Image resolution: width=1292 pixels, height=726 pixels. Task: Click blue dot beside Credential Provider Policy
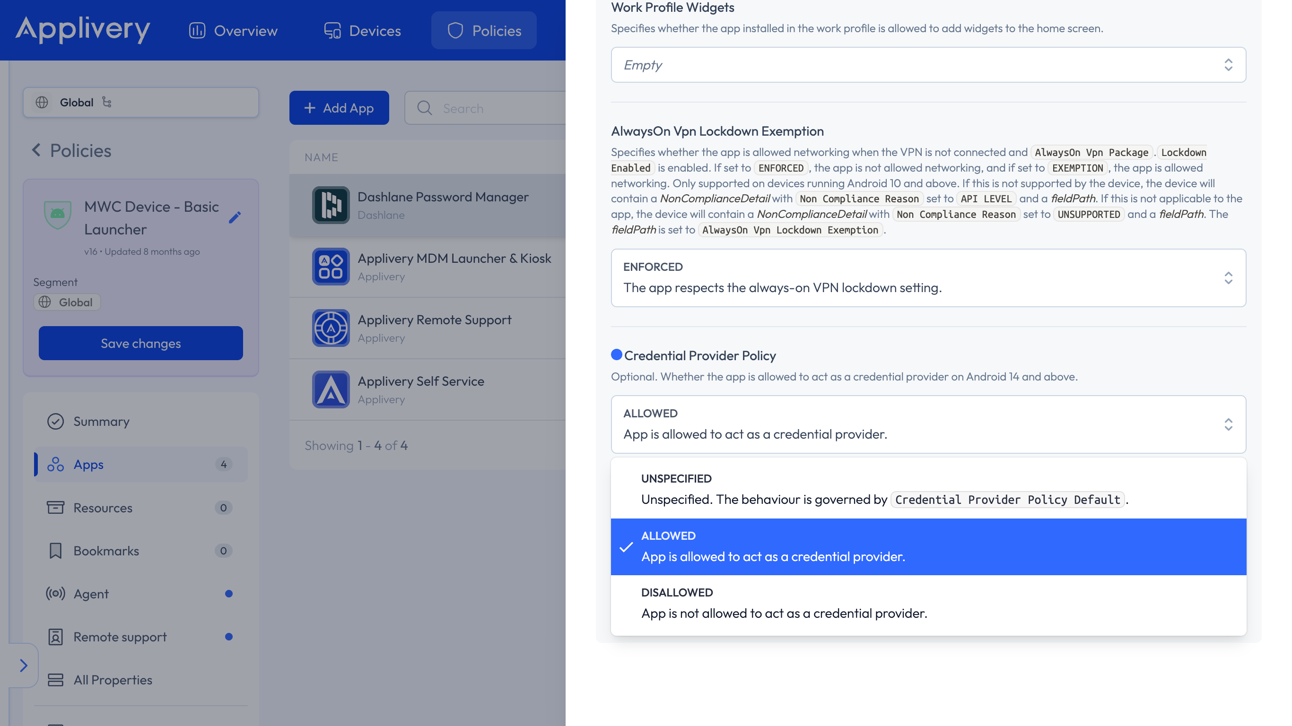[616, 354]
